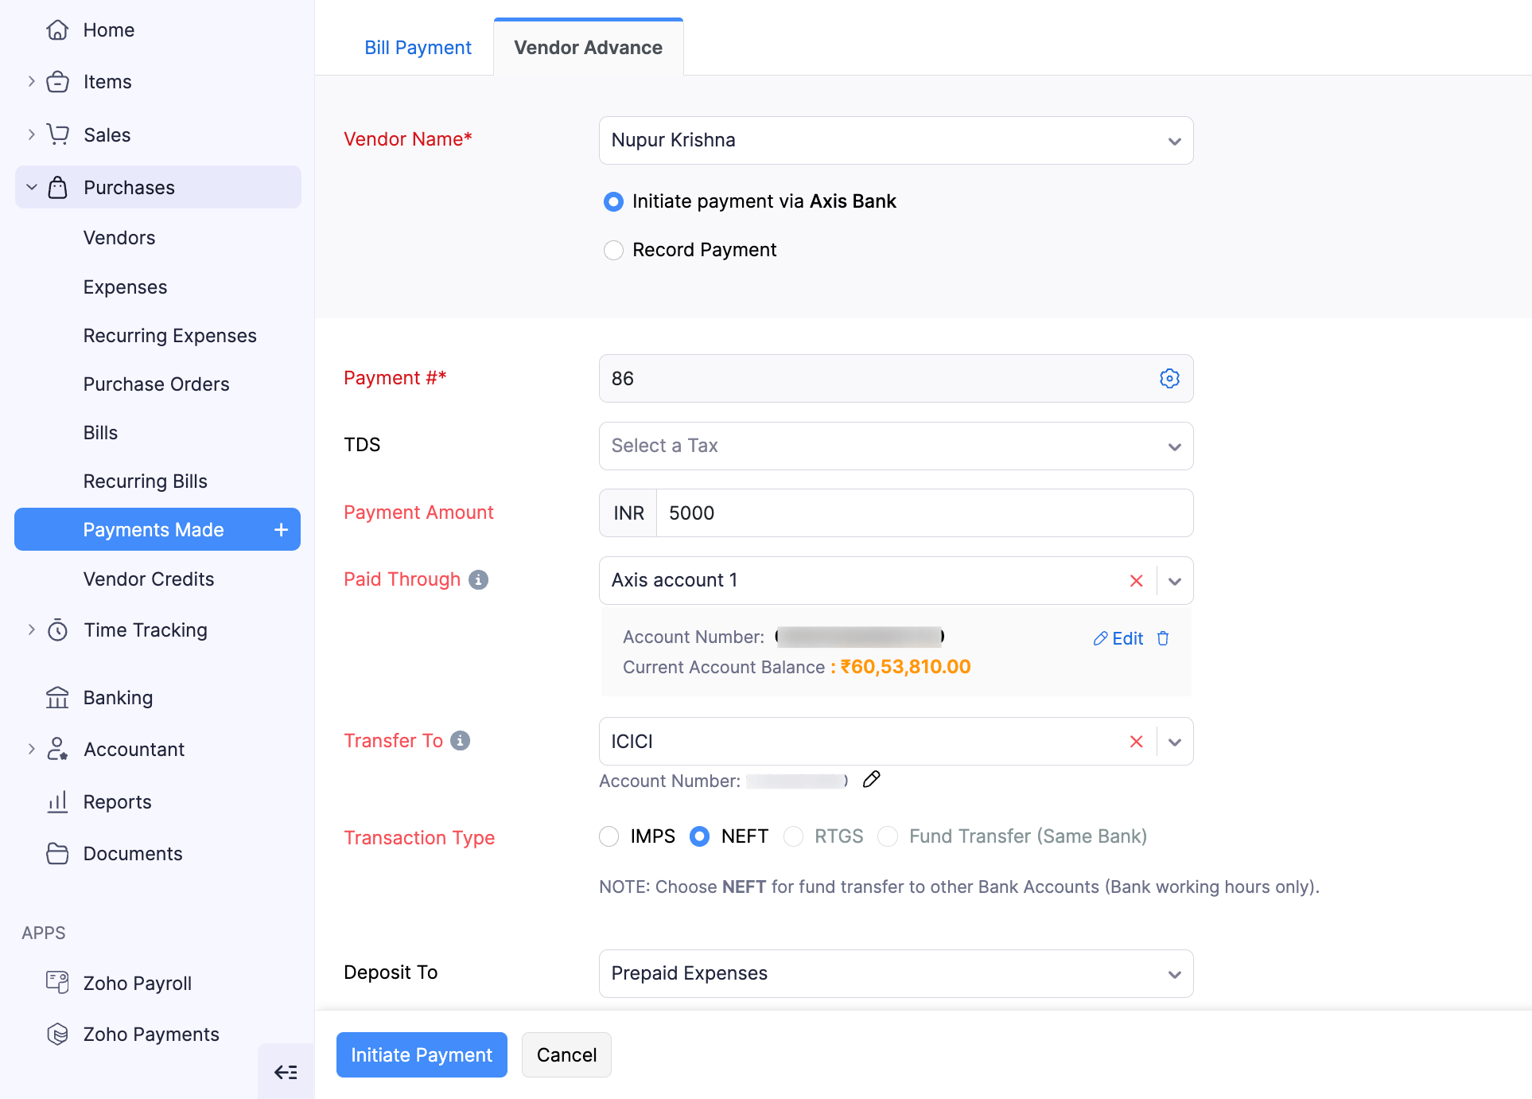Image resolution: width=1532 pixels, height=1099 pixels.
Task: Open the TDS tax selection dropdown
Action: pos(1175,446)
